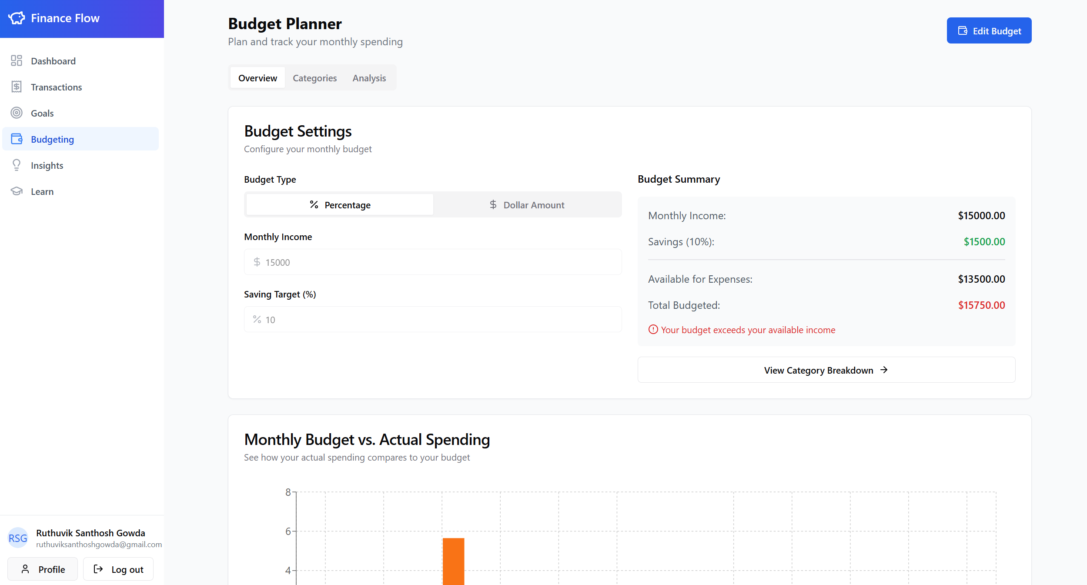Click the Log out button
The width and height of the screenshot is (1087, 585).
pos(118,569)
